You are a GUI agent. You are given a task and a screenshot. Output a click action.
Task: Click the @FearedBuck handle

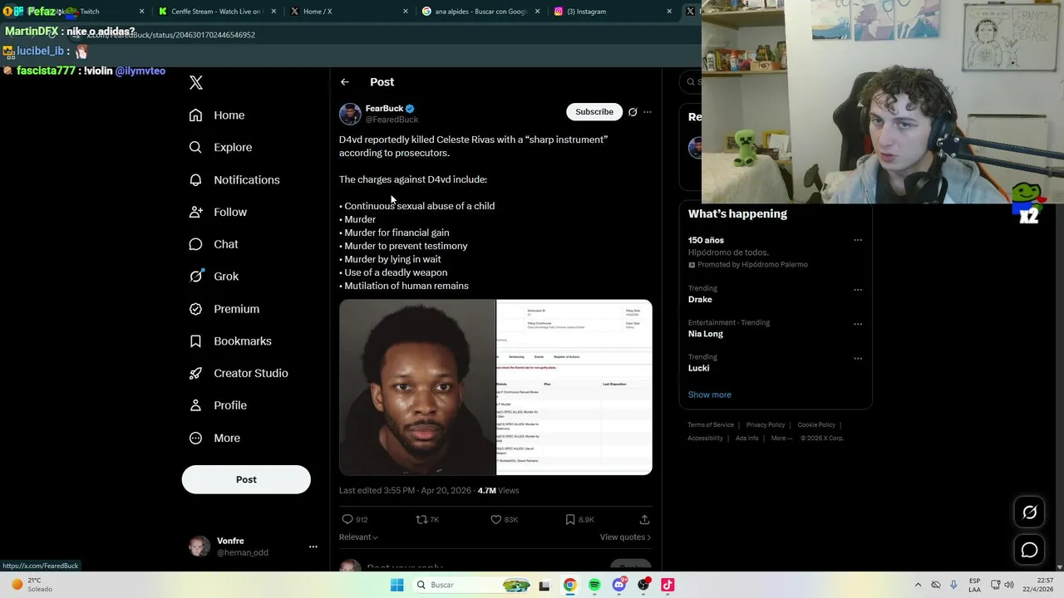392,120
